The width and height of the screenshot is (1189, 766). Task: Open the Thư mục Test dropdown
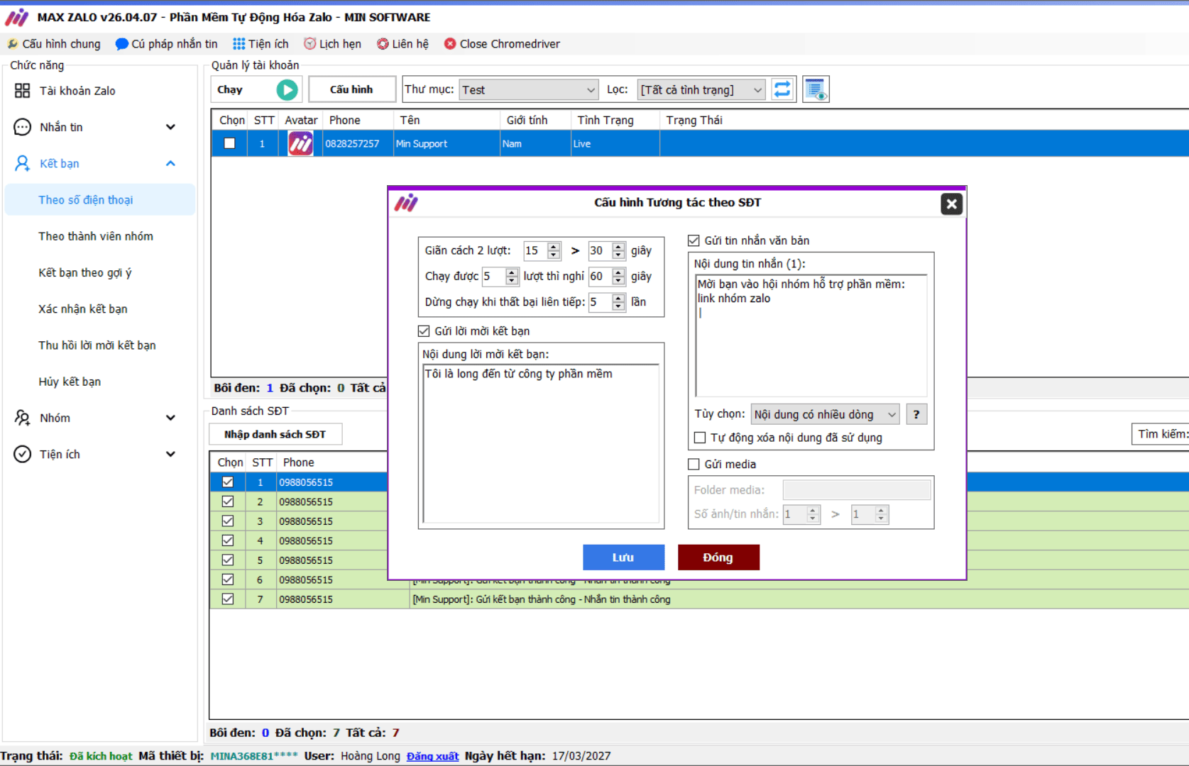click(x=529, y=90)
